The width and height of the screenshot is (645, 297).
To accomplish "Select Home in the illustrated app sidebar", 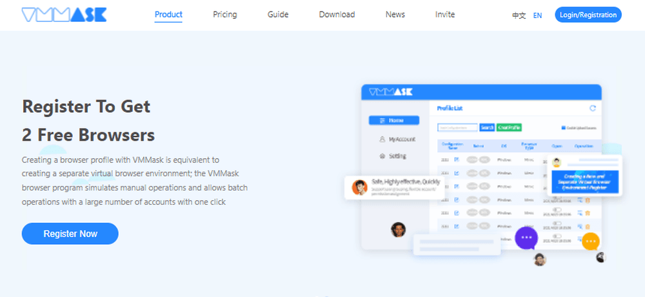I will point(394,120).
